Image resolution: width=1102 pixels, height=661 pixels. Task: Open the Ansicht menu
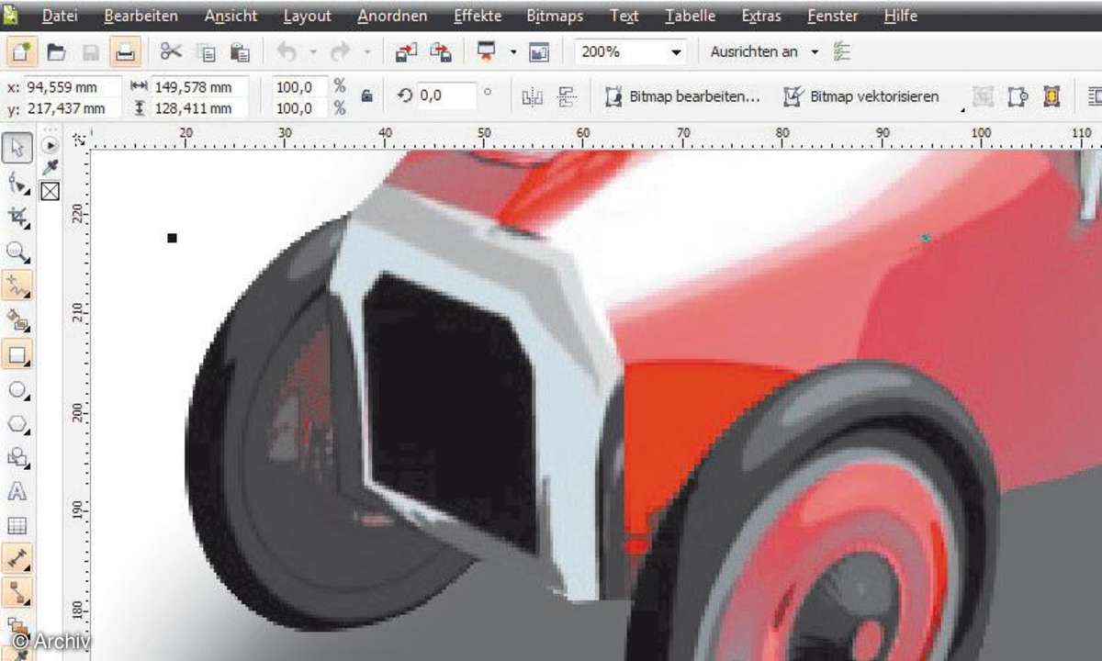tap(231, 17)
